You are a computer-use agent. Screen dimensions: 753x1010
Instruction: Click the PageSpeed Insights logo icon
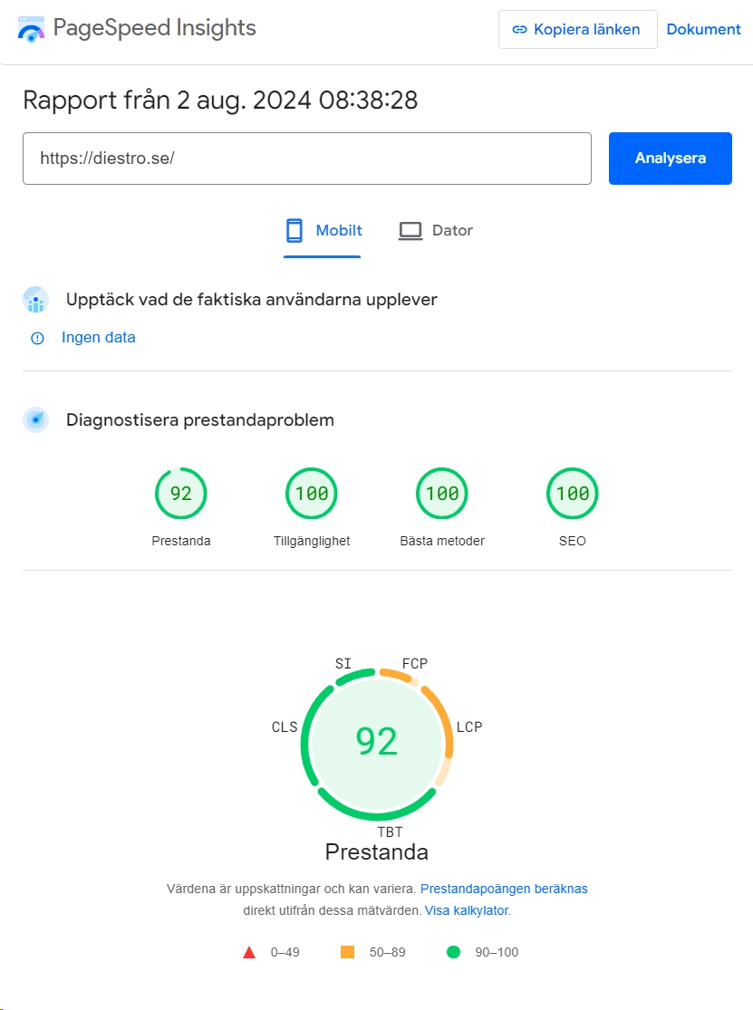point(31,30)
